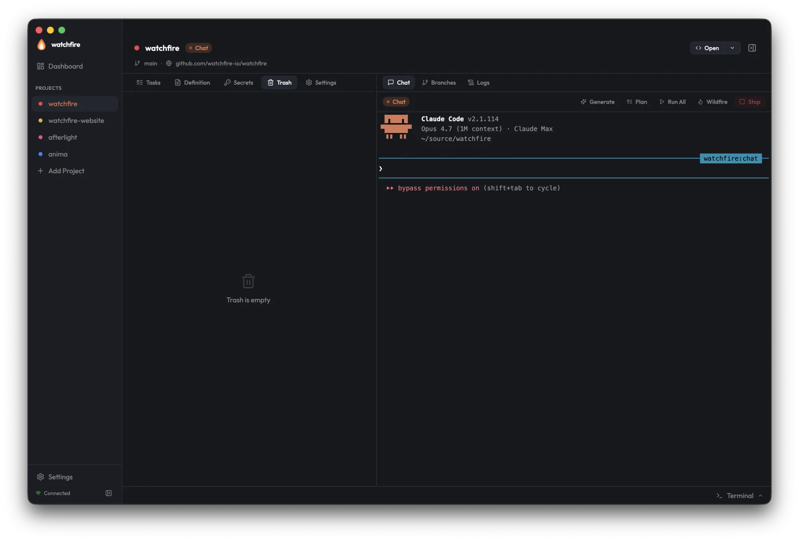Select the Trash tab

click(280, 83)
